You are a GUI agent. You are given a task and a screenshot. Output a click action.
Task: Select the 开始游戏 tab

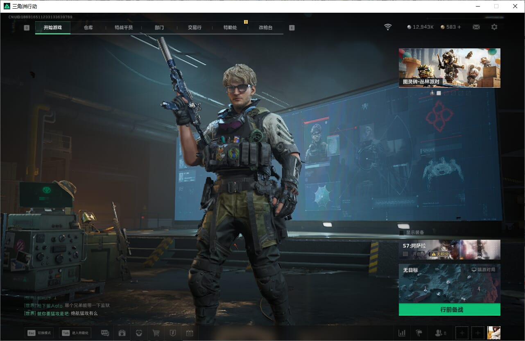pos(53,27)
